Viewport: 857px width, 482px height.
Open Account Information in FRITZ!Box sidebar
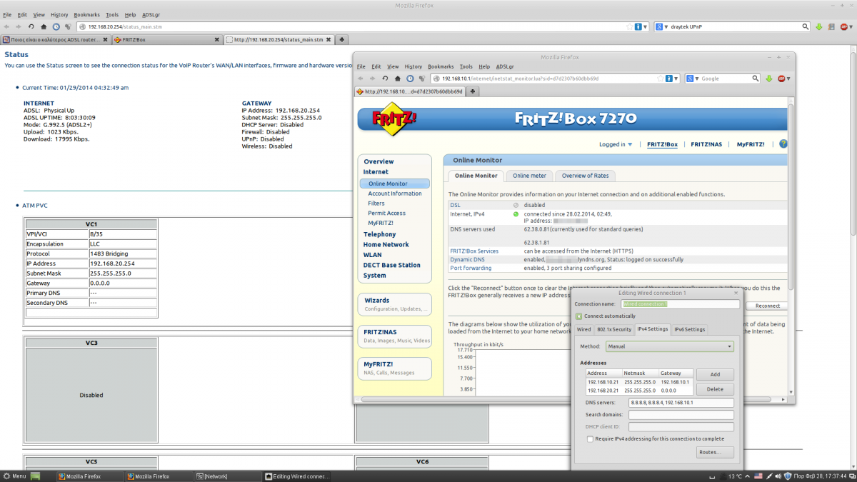[x=395, y=194]
